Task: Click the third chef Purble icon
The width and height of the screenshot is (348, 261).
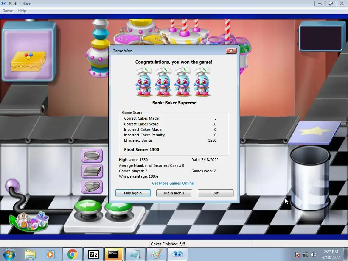Action: point(182,82)
